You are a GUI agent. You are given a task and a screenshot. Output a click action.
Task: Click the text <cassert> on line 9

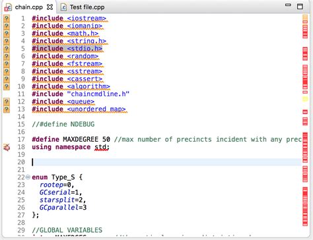pyautogui.click(x=85, y=79)
